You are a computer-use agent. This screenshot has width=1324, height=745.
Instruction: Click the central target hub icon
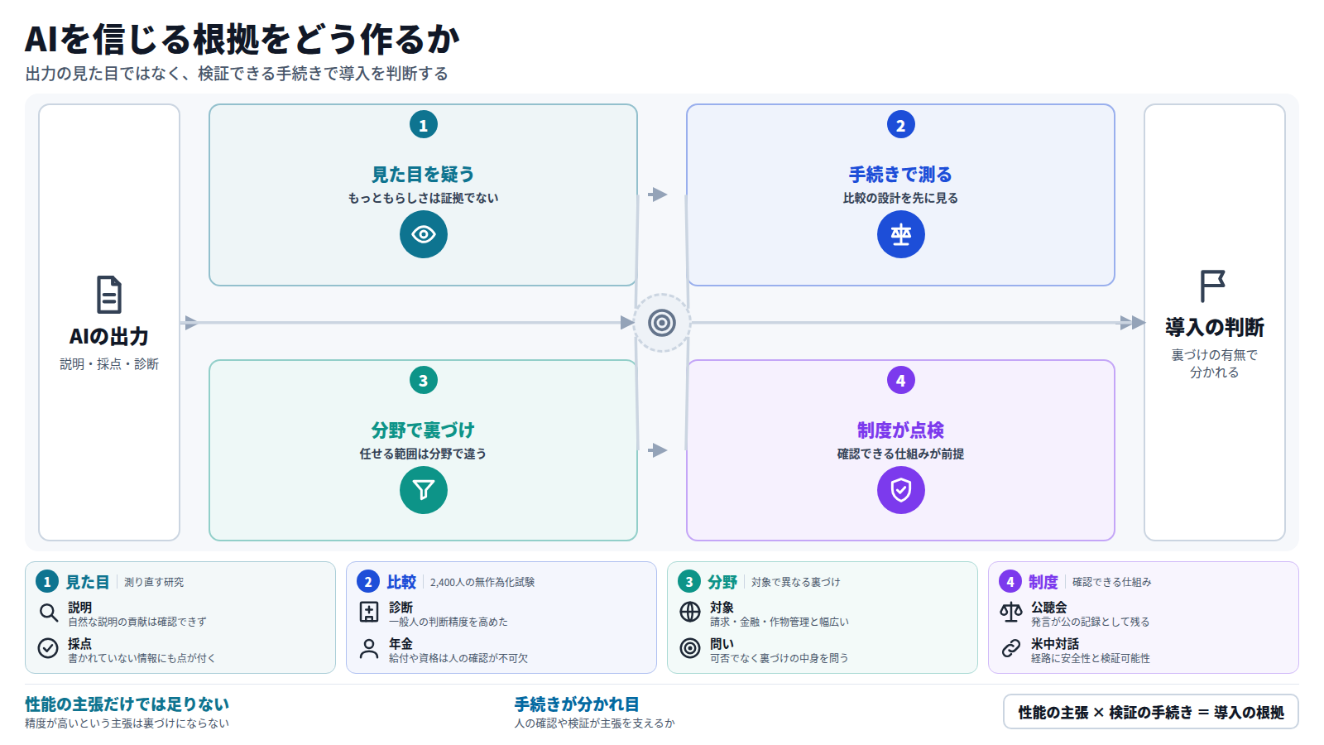pos(662,323)
